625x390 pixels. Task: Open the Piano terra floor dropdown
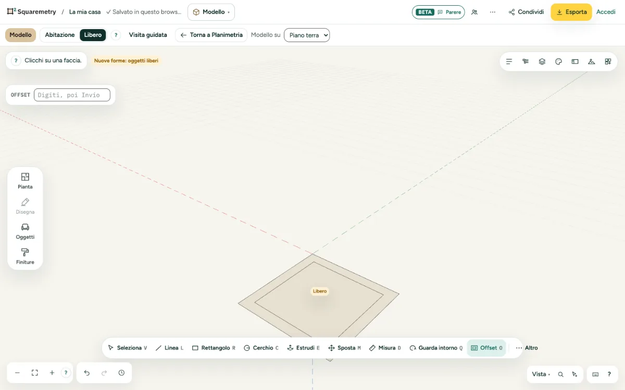[x=307, y=35]
